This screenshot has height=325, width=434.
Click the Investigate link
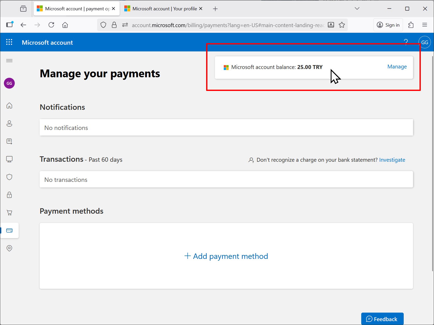(x=392, y=160)
